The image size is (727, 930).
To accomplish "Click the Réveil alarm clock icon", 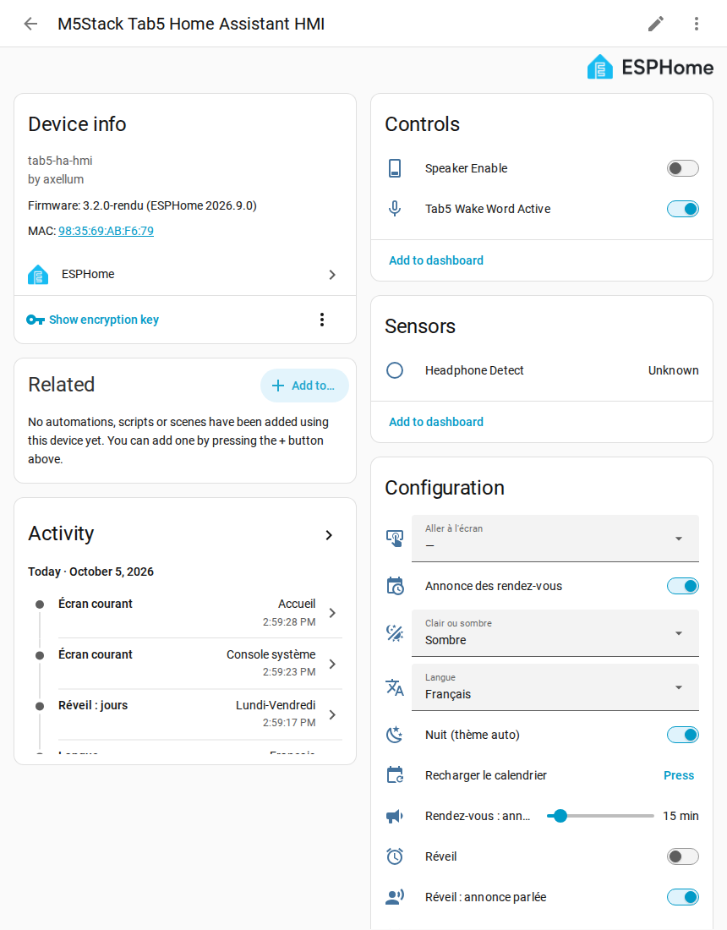I will (394, 856).
